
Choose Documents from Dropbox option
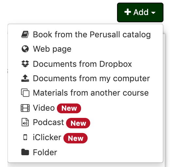82,64
